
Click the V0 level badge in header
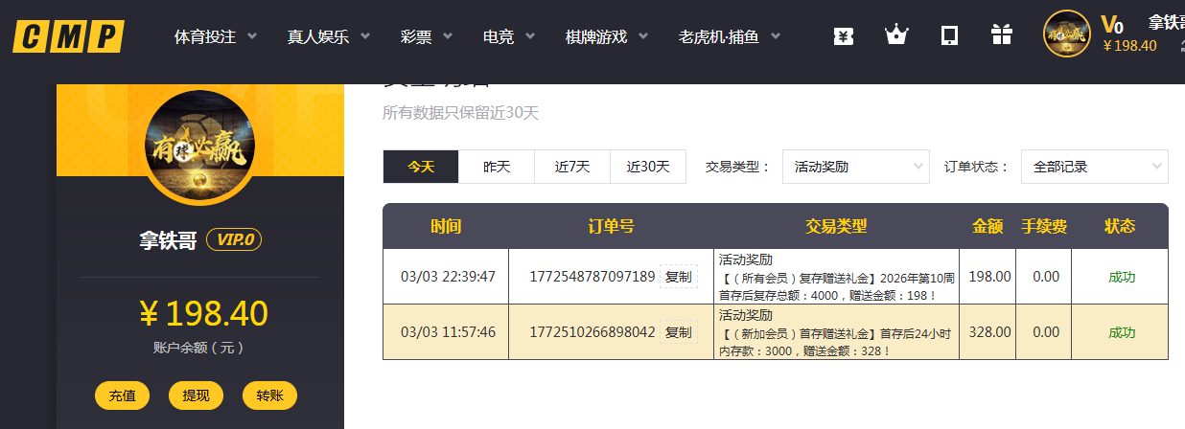[x=1112, y=25]
